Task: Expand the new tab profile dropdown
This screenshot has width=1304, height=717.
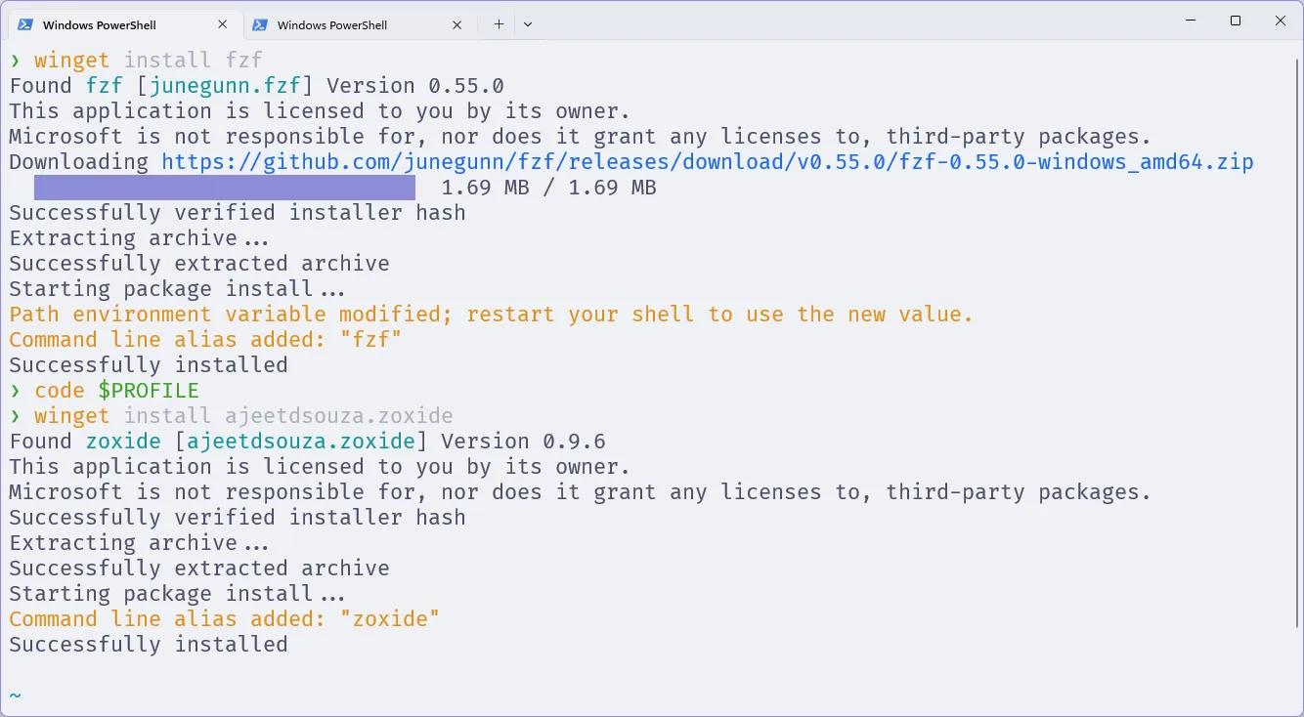Action: [x=528, y=24]
